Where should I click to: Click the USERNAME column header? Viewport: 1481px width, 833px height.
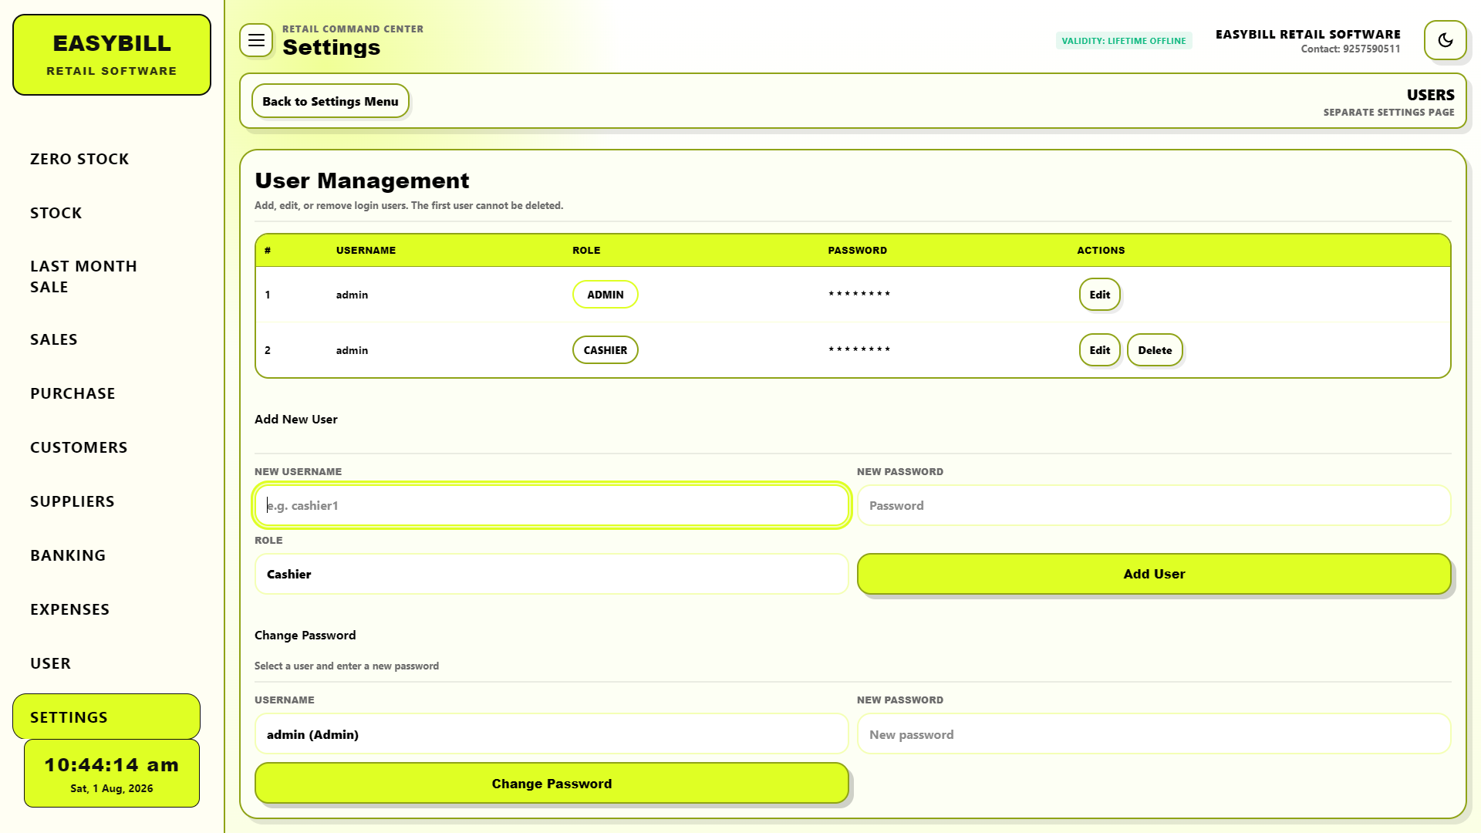coord(366,251)
